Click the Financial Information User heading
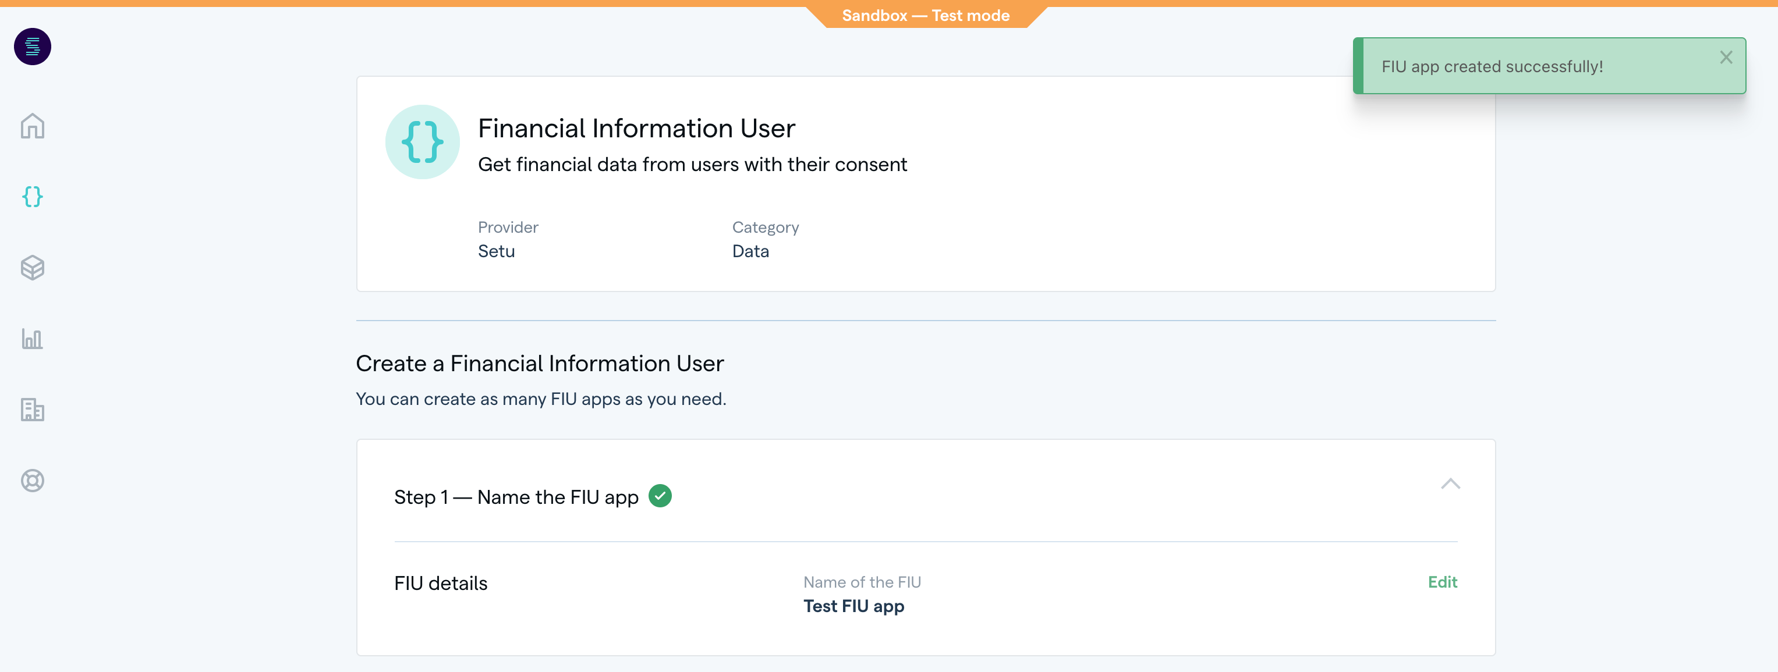 (x=636, y=129)
